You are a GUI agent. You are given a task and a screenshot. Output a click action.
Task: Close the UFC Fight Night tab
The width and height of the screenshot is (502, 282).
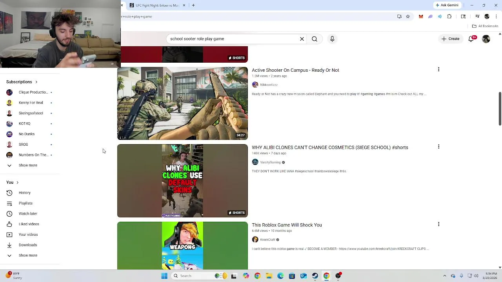tap(184, 5)
